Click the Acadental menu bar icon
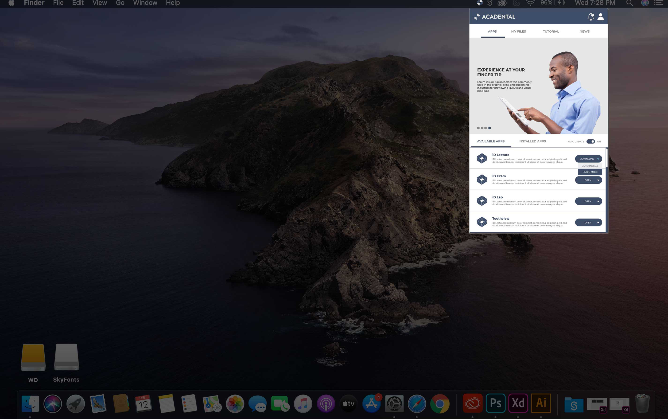The image size is (668, 419). [480, 3]
